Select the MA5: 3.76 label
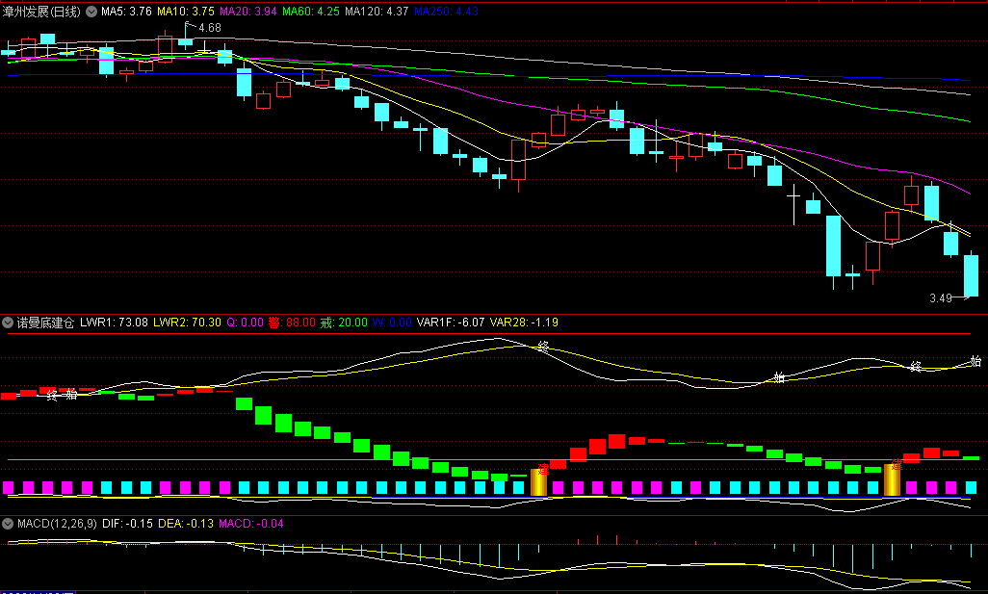 click(126, 12)
